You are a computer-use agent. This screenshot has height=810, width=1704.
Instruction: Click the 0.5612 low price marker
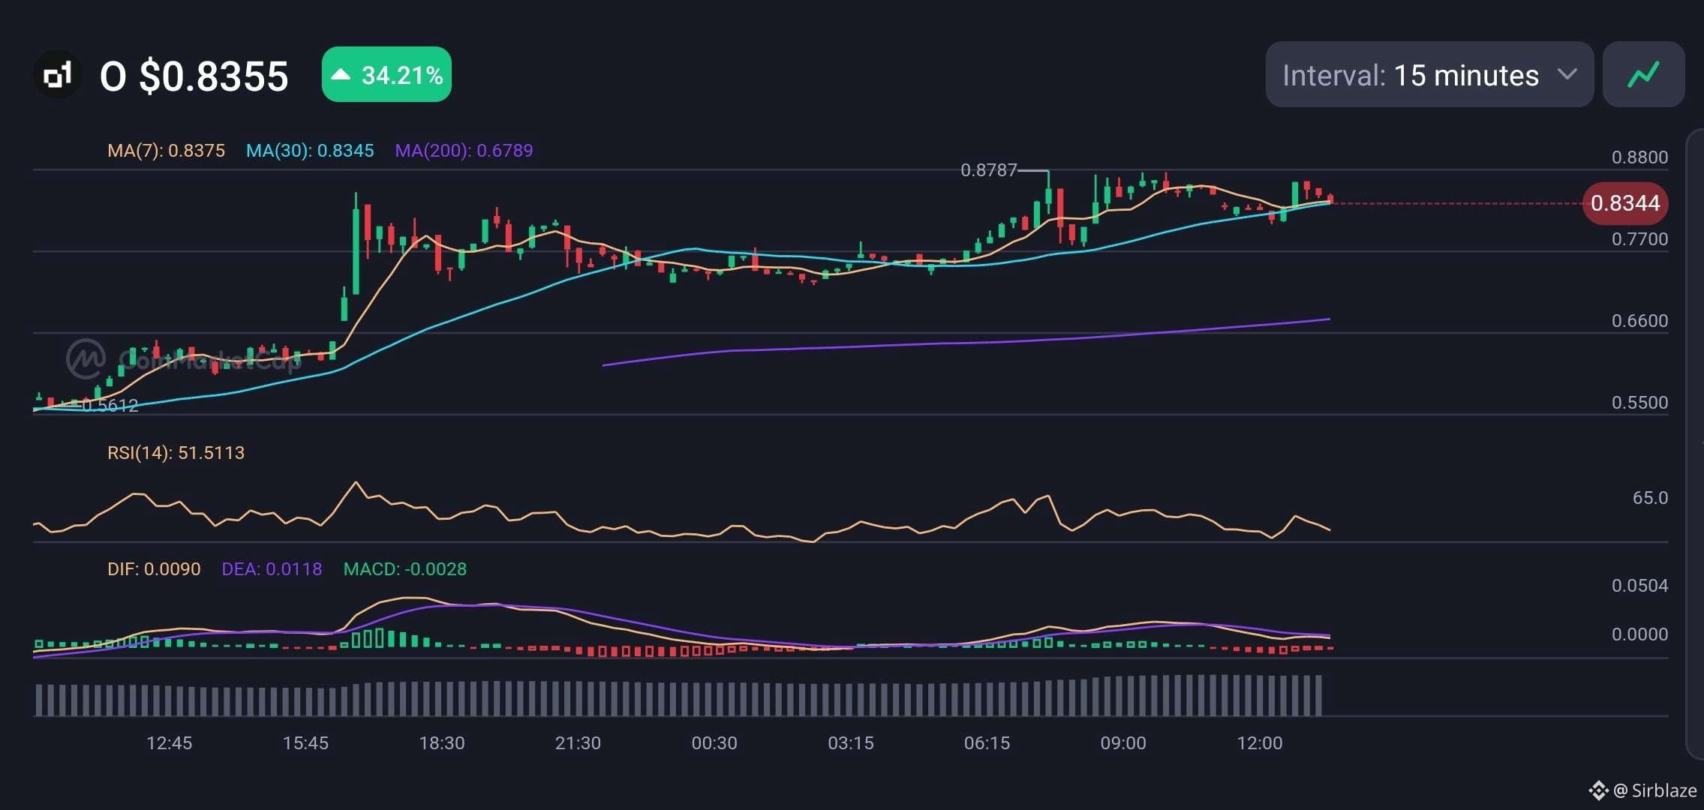pyautogui.click(x=110, y=406)
